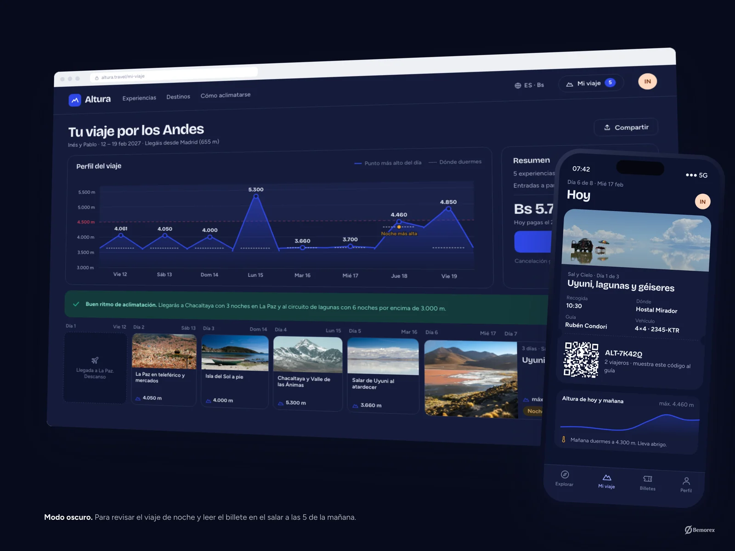735x551 pixels.
Task: Click the Llegada a La Paz rest card
Action: coord(95,368)
